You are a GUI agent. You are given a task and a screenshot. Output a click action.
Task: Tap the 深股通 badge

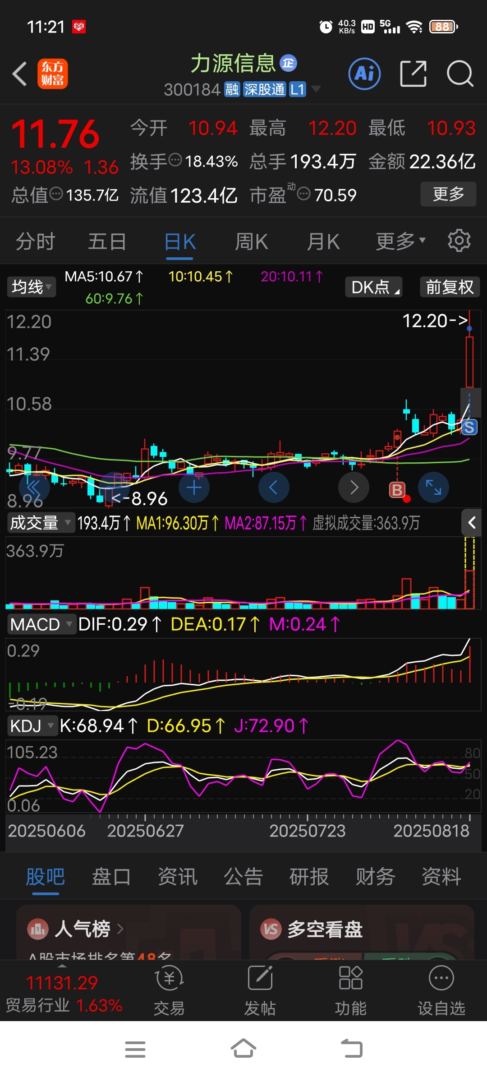(265, 89)
